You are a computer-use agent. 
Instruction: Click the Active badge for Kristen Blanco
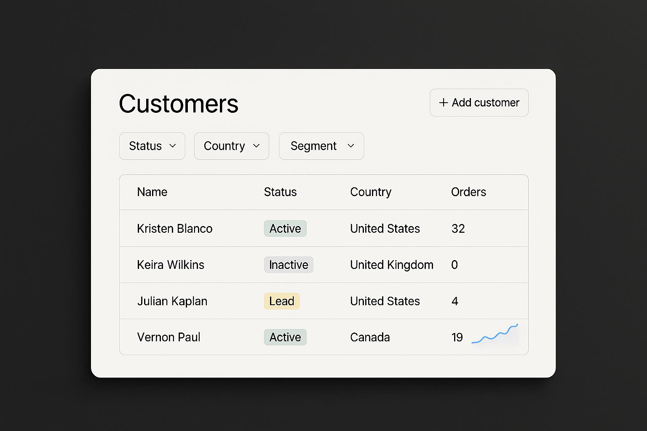(x=285, y=229)
